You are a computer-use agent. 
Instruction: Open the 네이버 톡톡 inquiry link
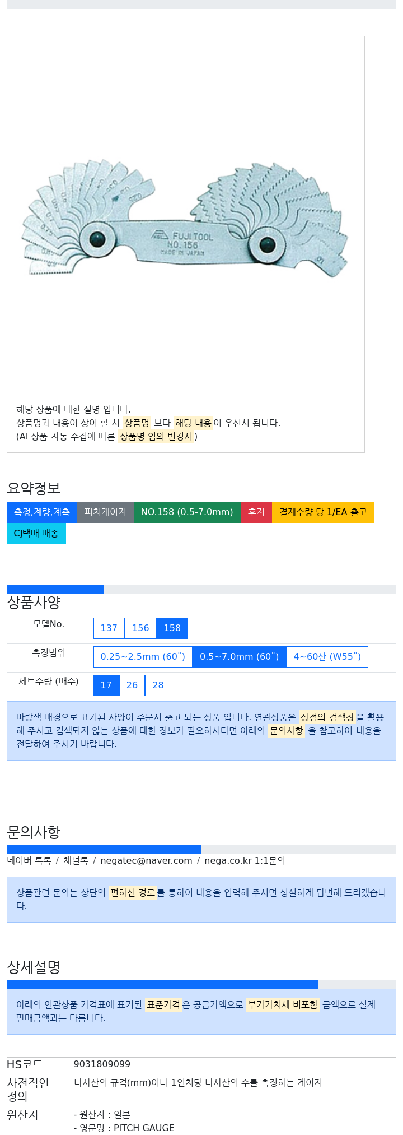(29, 861)
